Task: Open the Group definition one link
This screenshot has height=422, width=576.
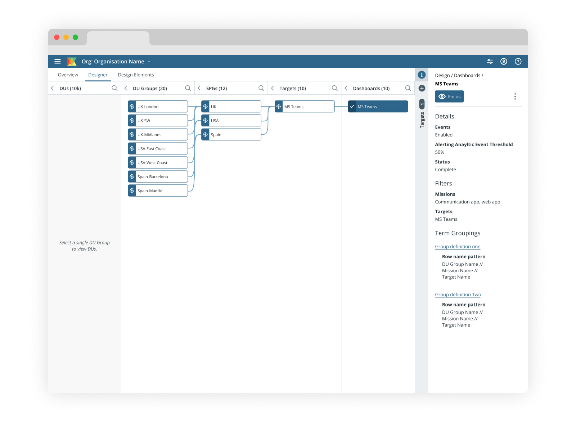Action: click(457, 247)
